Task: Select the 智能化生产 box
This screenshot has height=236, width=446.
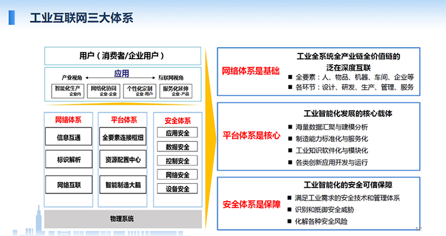Action: [68, 91]
